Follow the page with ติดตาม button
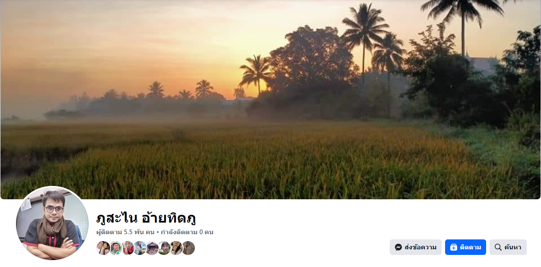 pyautogui.click(x=465, y=247)
